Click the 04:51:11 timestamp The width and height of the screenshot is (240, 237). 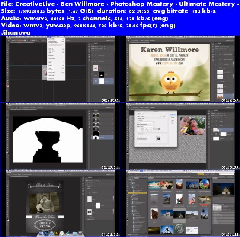click(230, 234)
